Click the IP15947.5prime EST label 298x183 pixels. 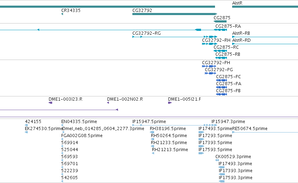[149, 122]
